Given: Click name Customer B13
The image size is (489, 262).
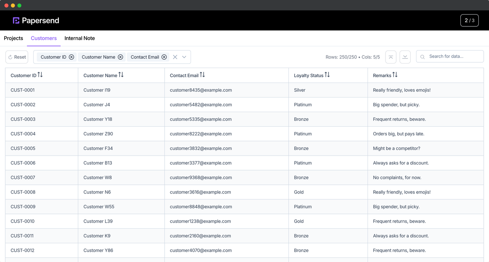Looking at the screenshot, I should [x=98, y=163].
